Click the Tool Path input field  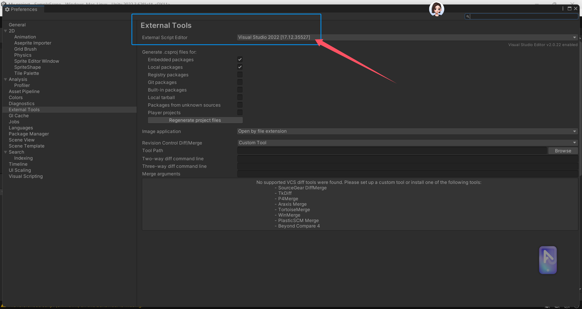392,151
